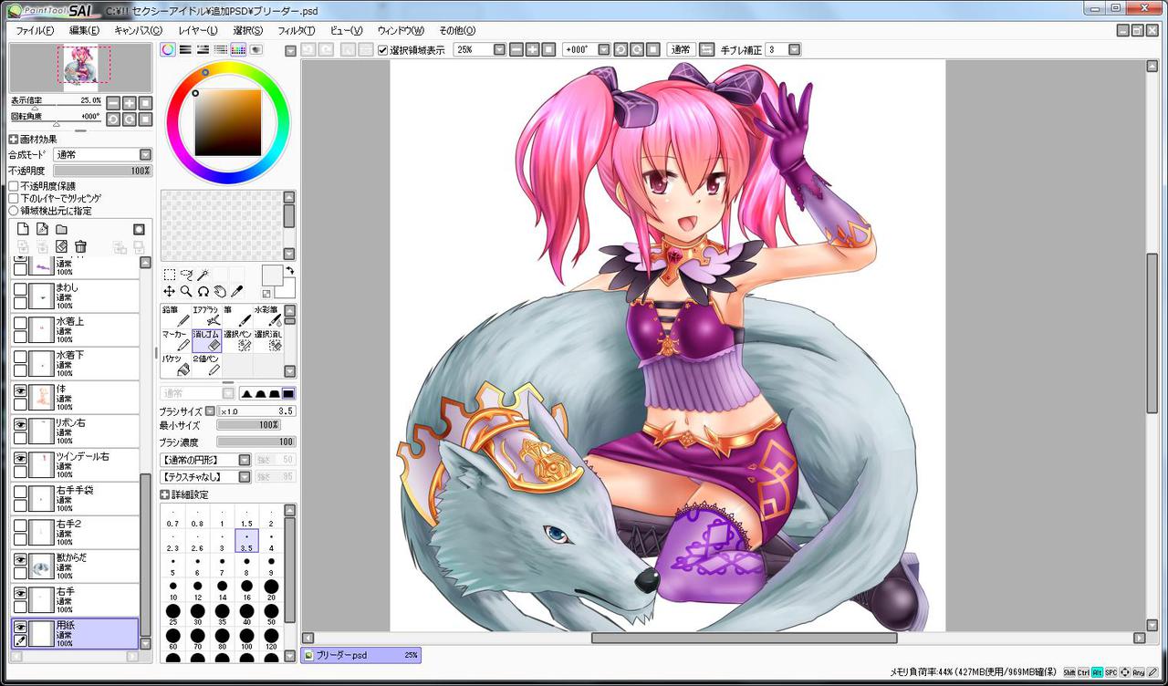Select the バケツ bucket fill tool
The image size is (1168, 686).
click(x=176, y=365)
